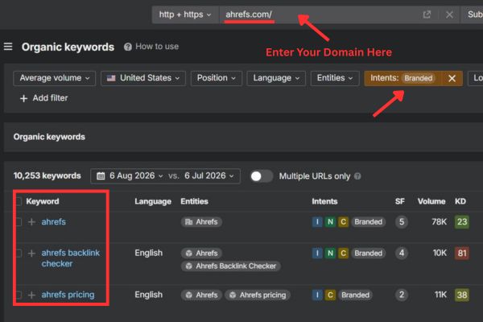This screenshot has width=483, height=322.
Task: Click the Organic keywords panel heading
Action: [x=49, y=137]
